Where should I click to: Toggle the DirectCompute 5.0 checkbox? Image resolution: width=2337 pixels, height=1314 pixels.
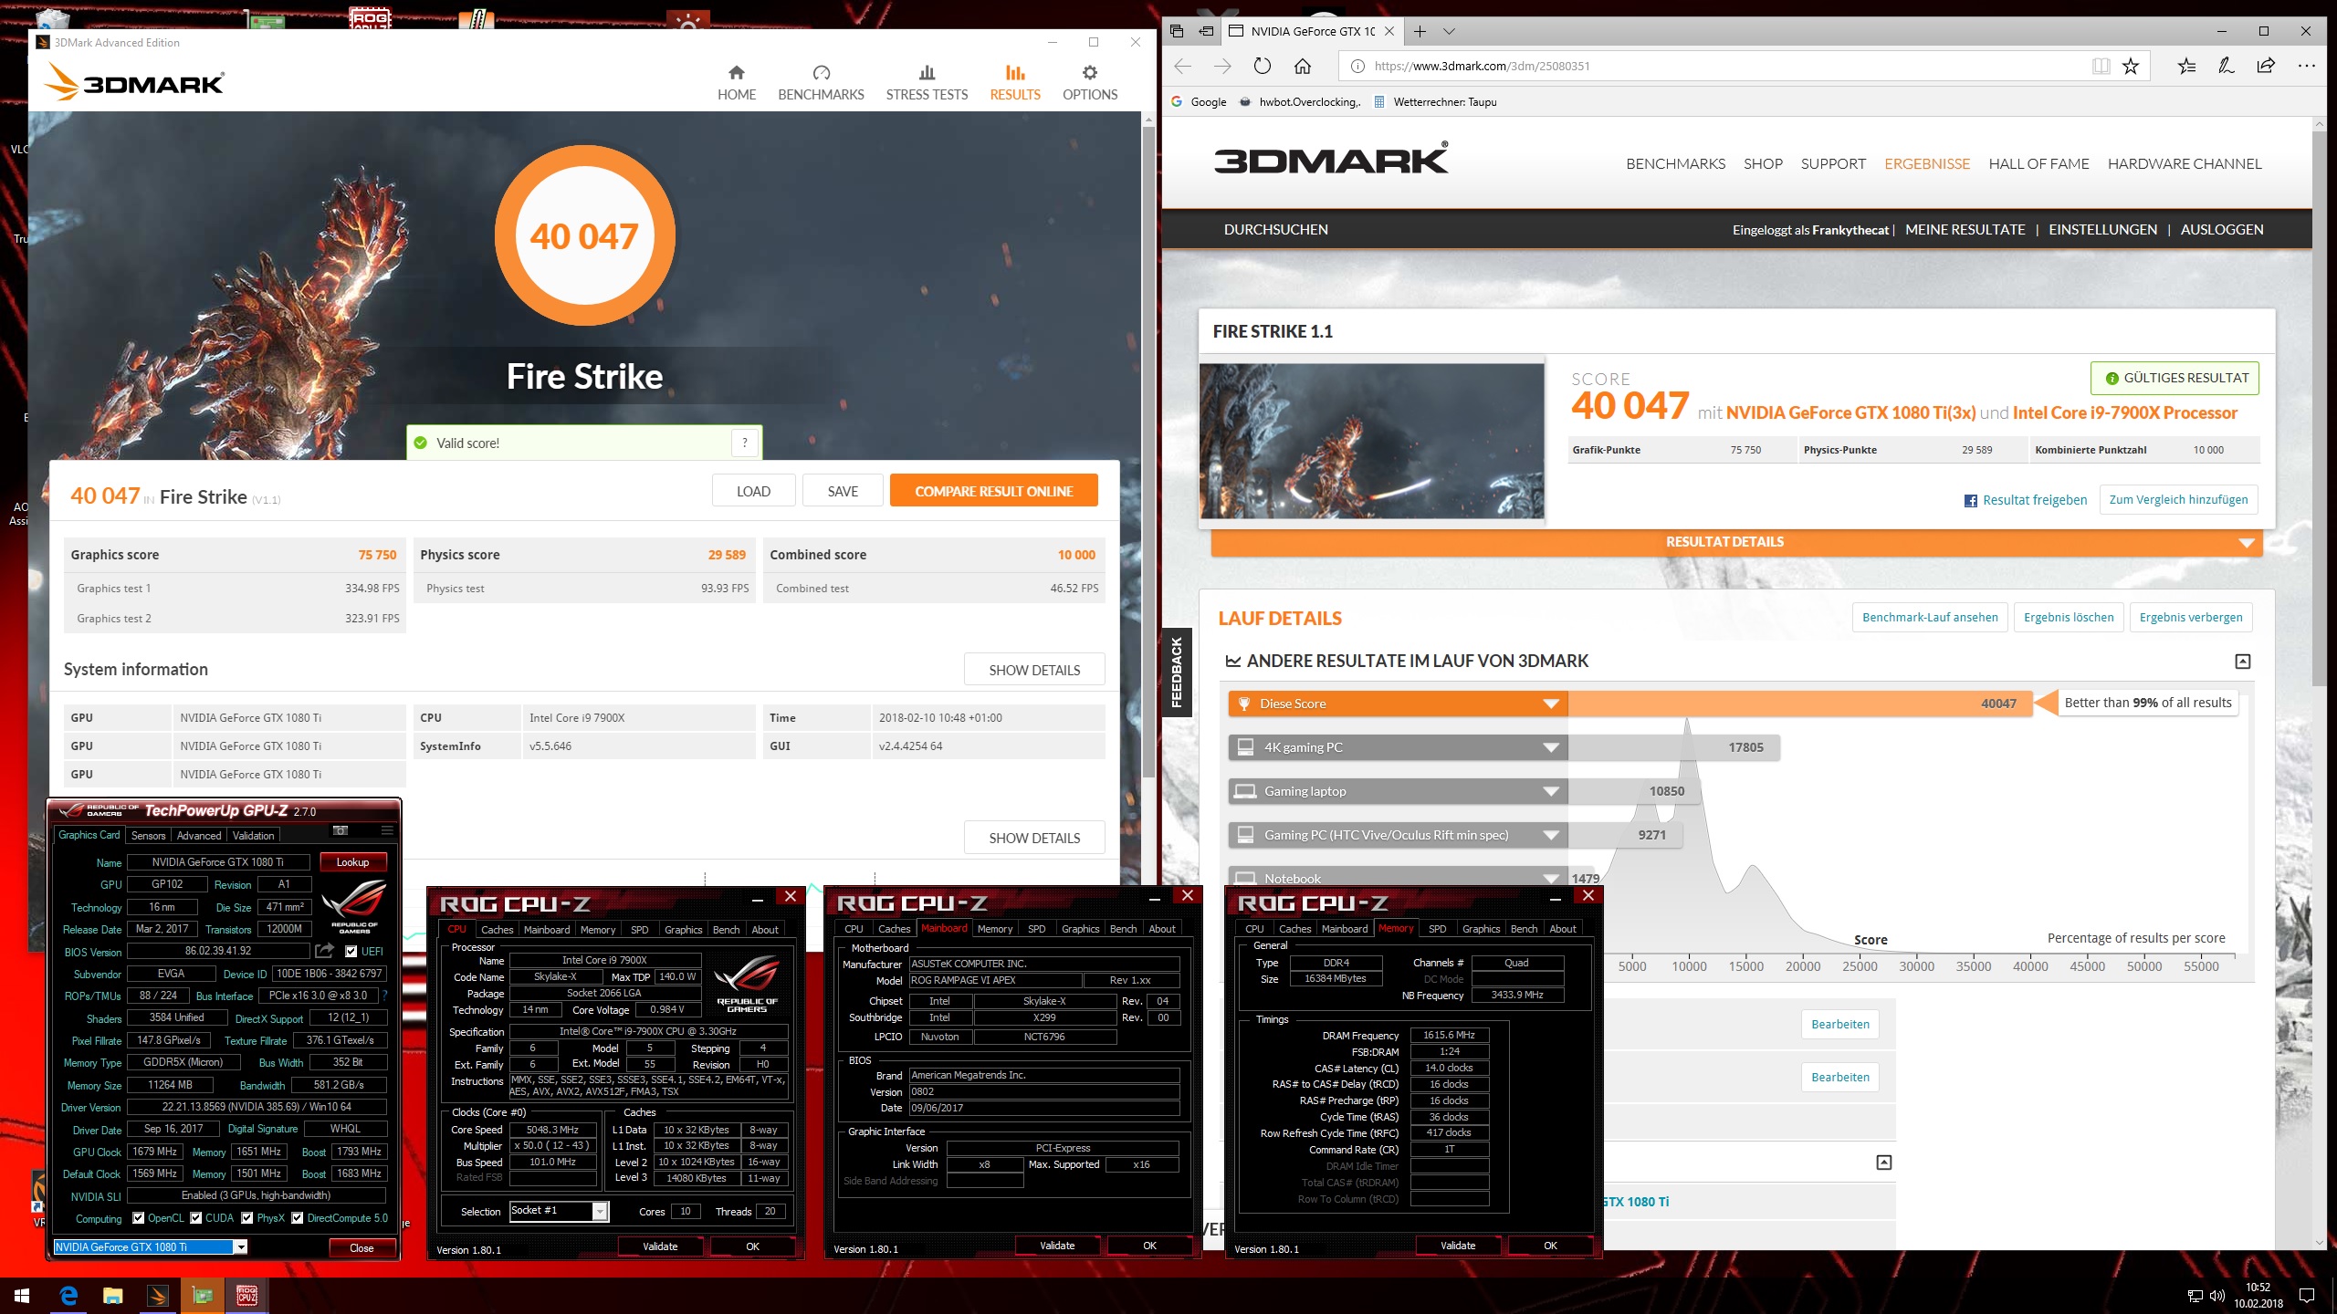click(x=298, y=1217)
